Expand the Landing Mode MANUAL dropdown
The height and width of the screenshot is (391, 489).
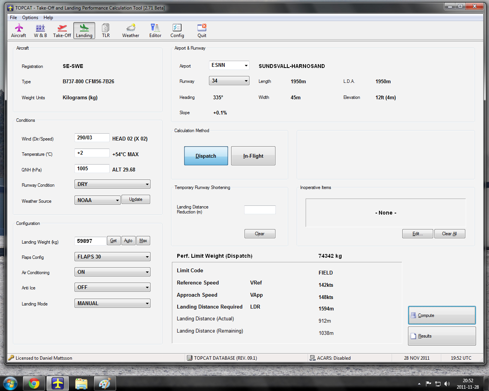coord(112,303)
